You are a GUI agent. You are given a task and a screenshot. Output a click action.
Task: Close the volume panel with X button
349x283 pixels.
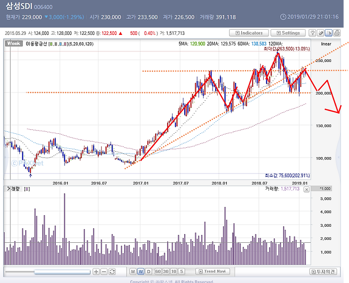(x=306, y=189)
